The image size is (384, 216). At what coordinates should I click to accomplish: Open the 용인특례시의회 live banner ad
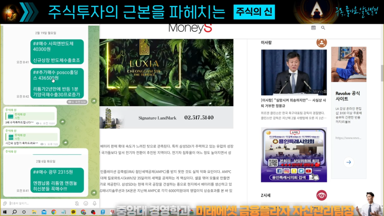pos(294,155)
